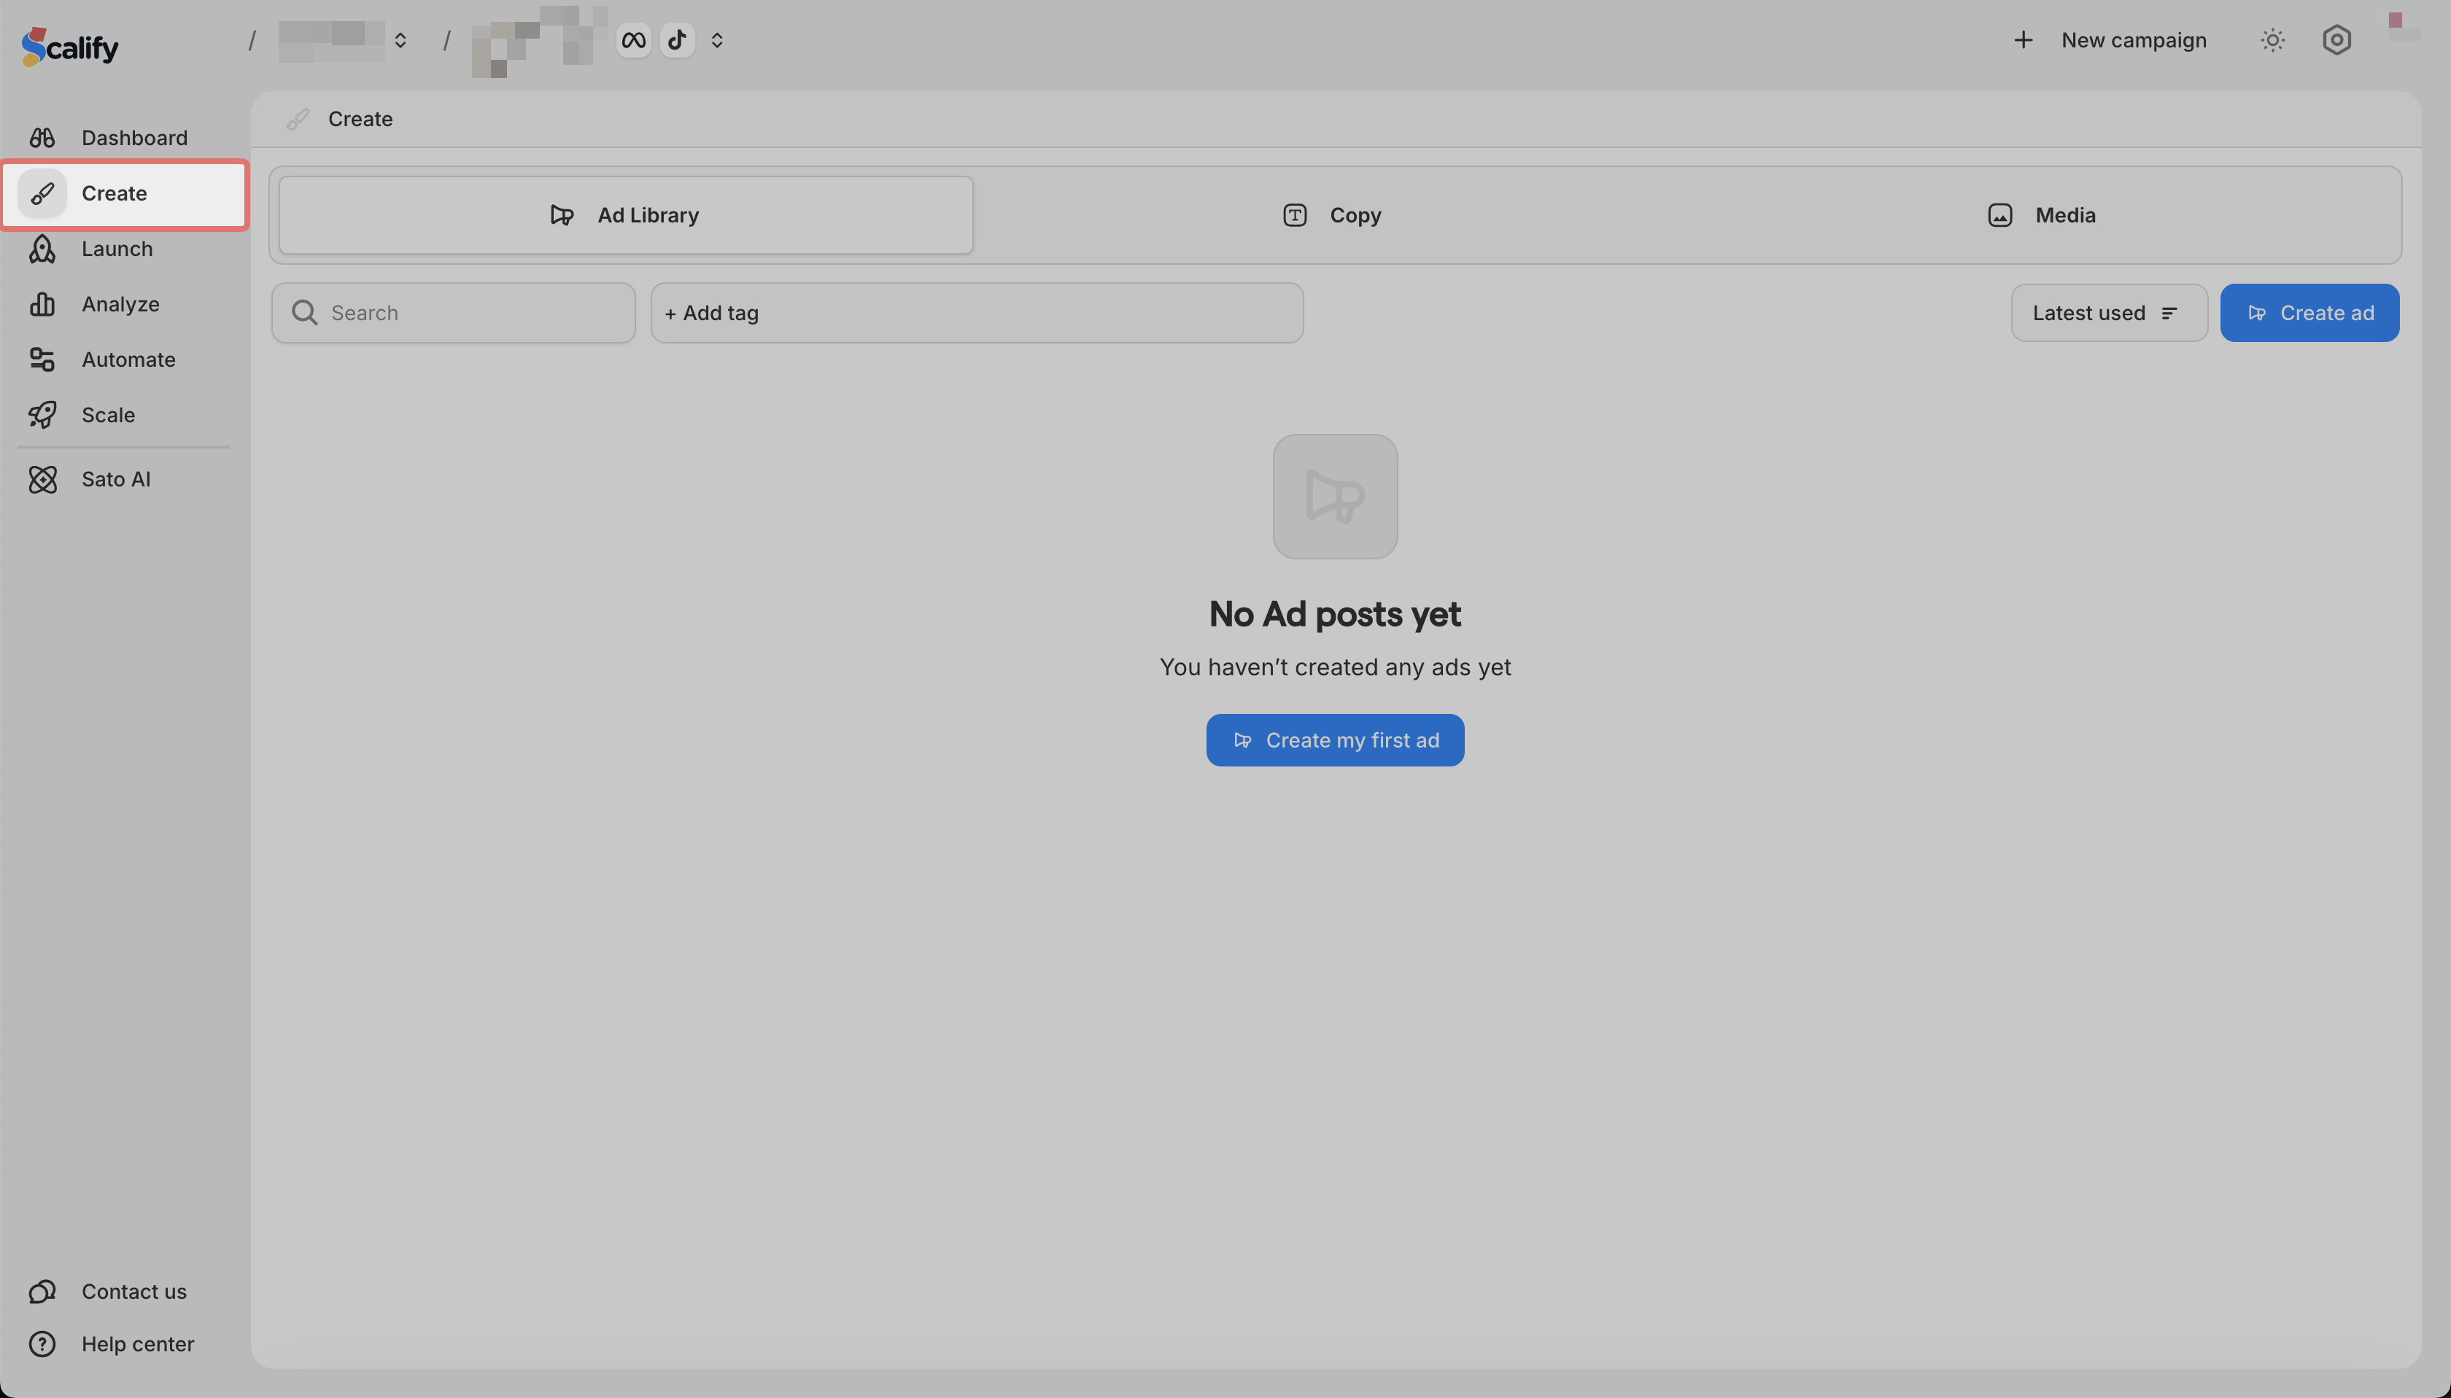2451x1398 pixels.
Task: Open Sato AI atom icon
Action: click(x=42, y=479)
